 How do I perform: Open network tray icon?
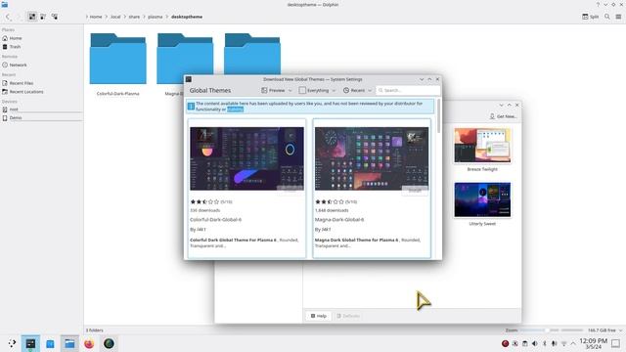point(563,343)
